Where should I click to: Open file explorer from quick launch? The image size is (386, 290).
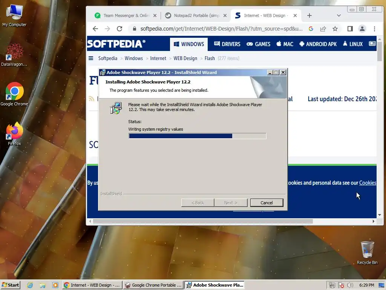[x=43, y=285]
